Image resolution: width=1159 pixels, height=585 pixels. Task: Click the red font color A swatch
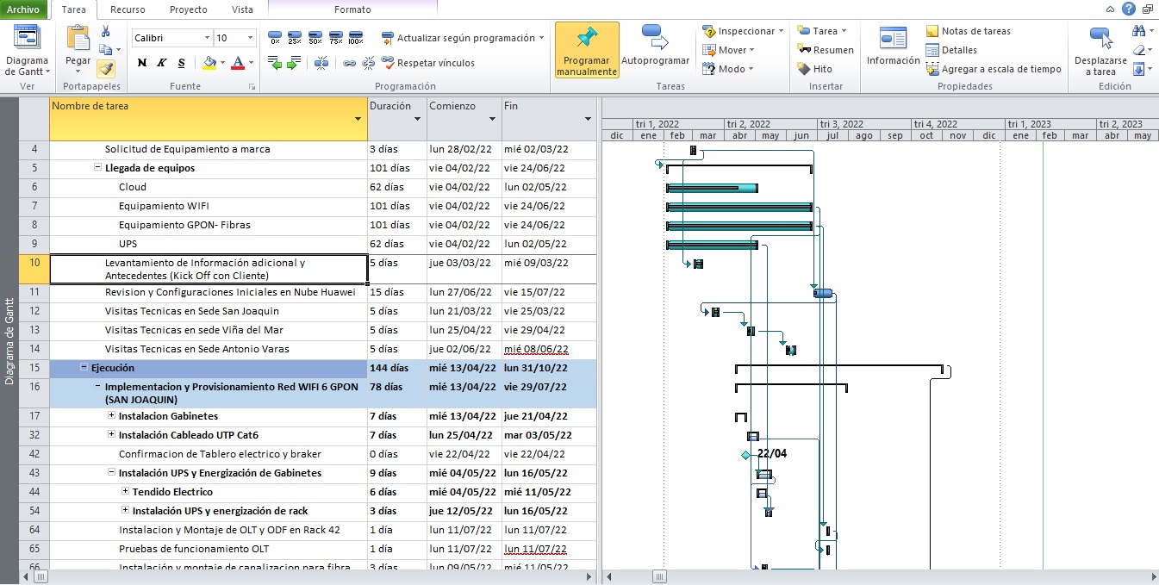(x=239, y=63)
